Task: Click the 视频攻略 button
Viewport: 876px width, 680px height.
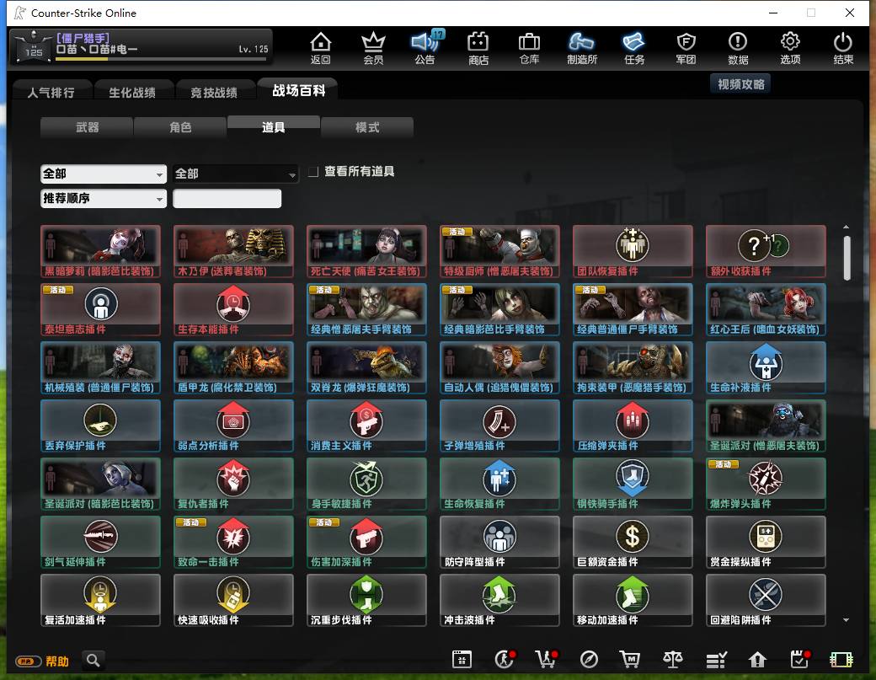Action: click(740, 83)
